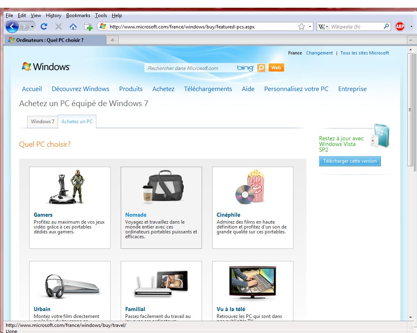Open the search engine selector dropdown
This screenshot has height=333, width=417.
[x=323, y=26]
